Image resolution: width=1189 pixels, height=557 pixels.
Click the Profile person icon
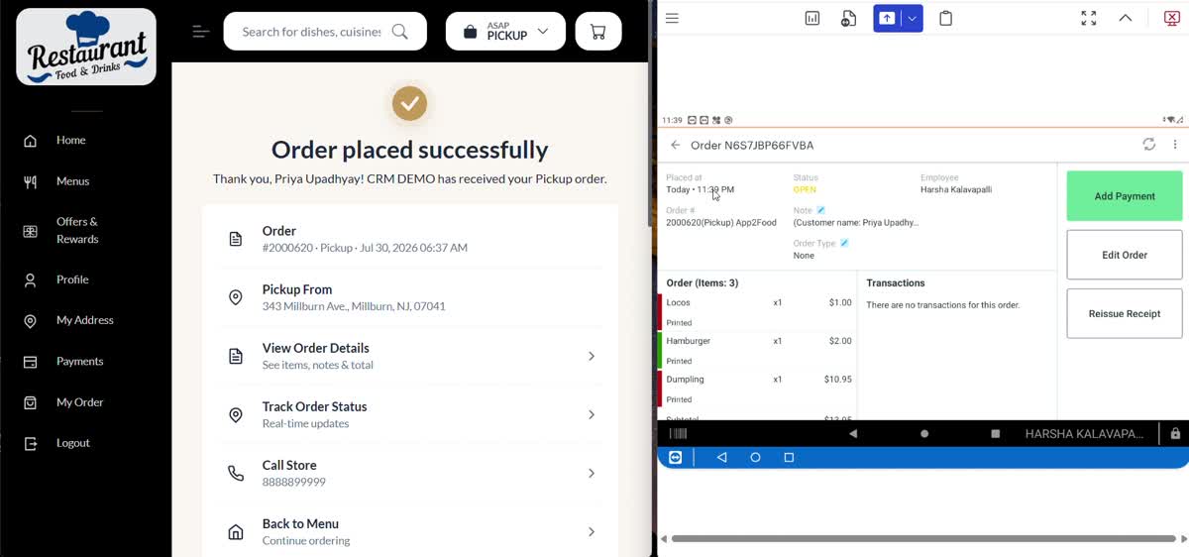(31, 280)
